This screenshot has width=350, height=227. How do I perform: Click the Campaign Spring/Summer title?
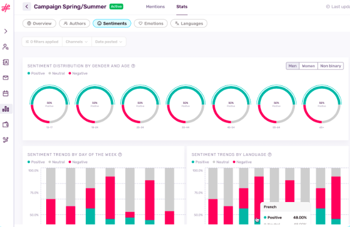pos(70,7)
